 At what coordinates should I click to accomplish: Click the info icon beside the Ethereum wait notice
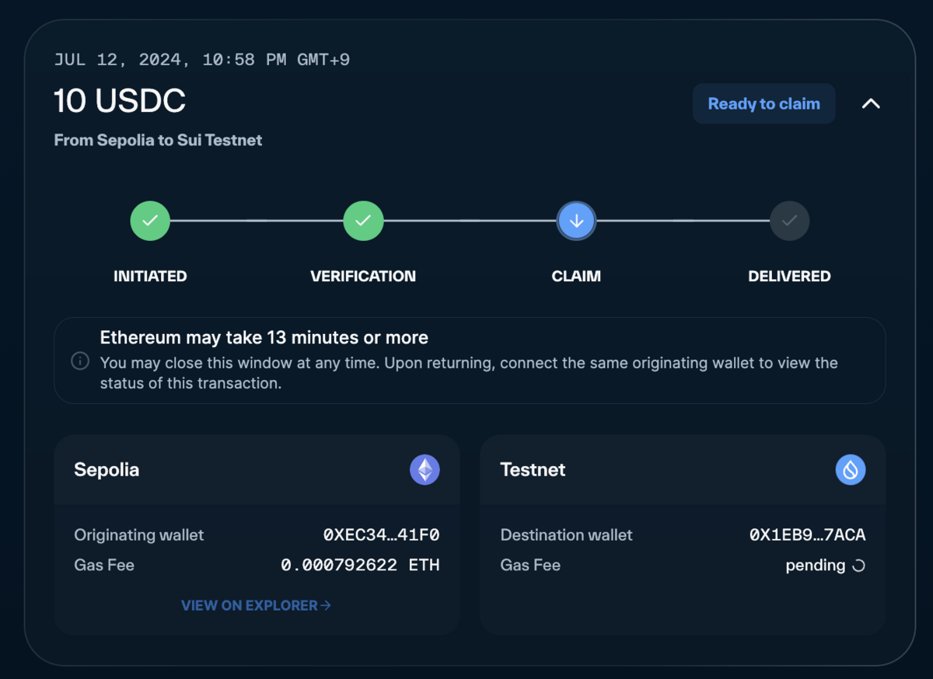(80, 360)
